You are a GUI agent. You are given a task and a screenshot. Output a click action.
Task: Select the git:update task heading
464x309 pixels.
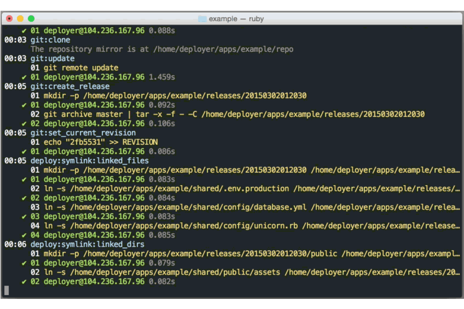coord(53,59)
